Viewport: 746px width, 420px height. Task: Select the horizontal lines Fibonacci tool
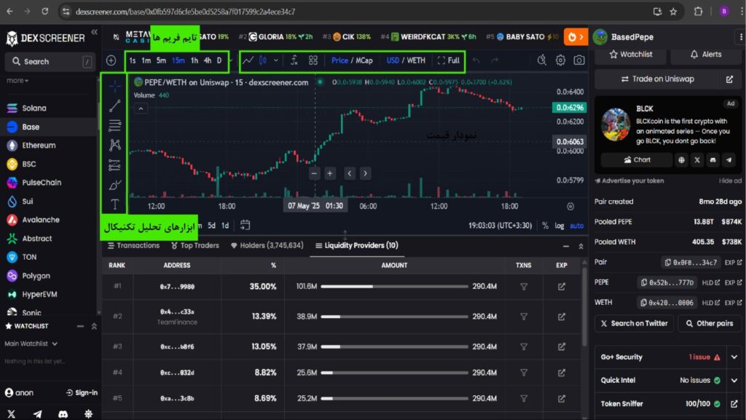pyautogui.click(x=114, y=125)
